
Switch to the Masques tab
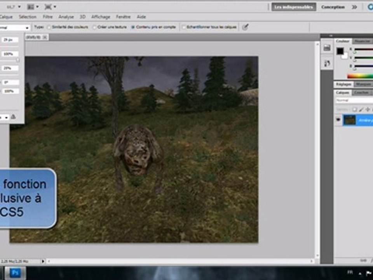coord(363,84)
